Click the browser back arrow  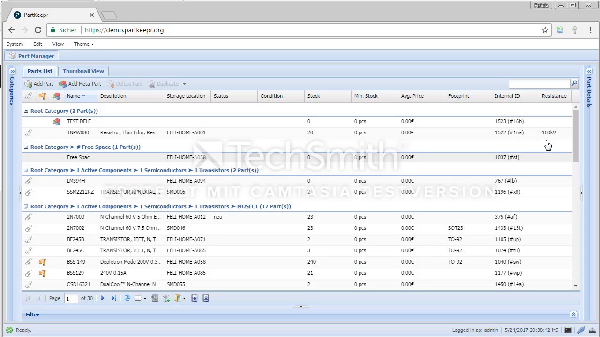pos(12,30)
